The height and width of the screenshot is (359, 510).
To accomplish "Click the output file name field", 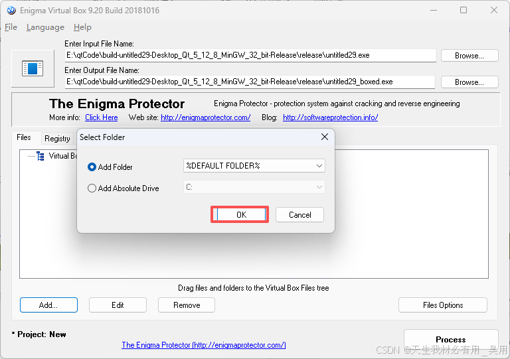I will [250, 82].
